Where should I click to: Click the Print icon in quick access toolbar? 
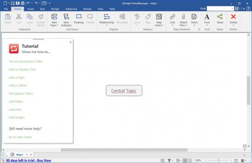[x=23, y=3]
